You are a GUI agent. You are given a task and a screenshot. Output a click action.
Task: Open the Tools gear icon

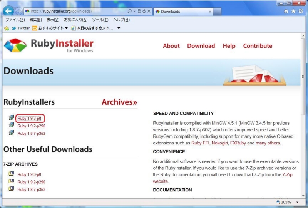coord(301,11)
